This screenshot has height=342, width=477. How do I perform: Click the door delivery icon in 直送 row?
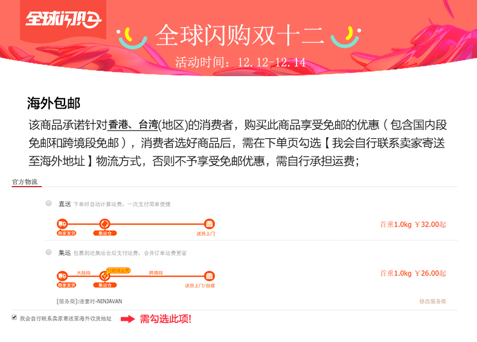tap(210, 224)
